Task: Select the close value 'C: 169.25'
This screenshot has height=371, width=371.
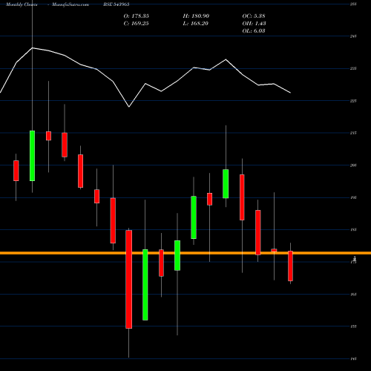Action: [136, 24]
